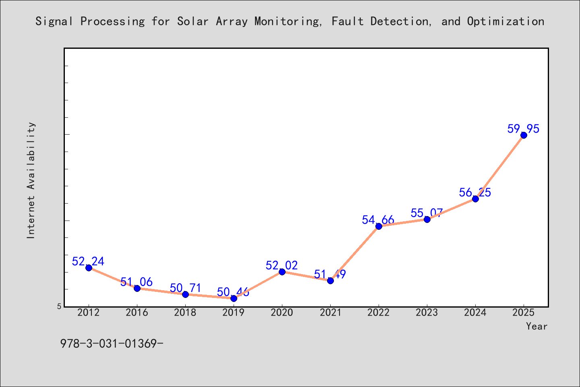
Task: Click the 2024 data point marker
Action: (x=475, y=199)
